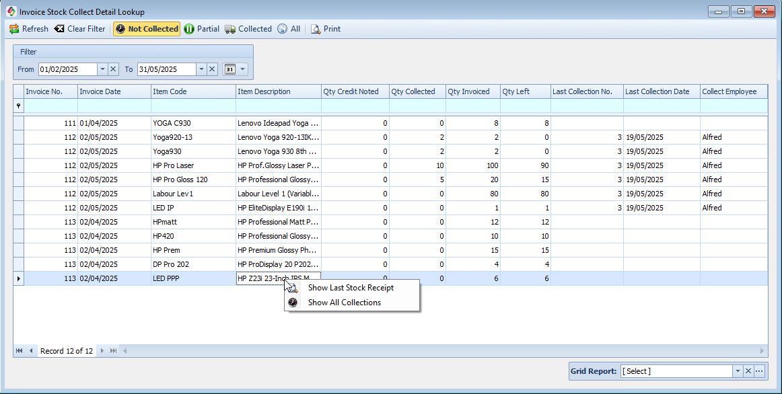Toggle the Not Collected filter button
This screenshot has width=782, height=394.
coord(147,29)
